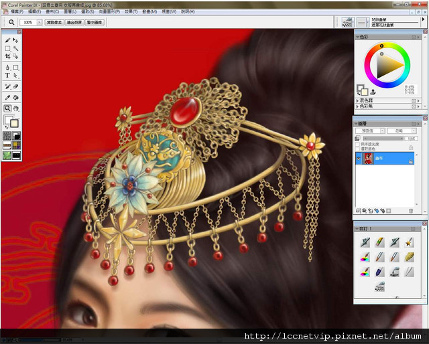Click star brush icon in custom palette
The image size is (429, 344).
[409, 242]
